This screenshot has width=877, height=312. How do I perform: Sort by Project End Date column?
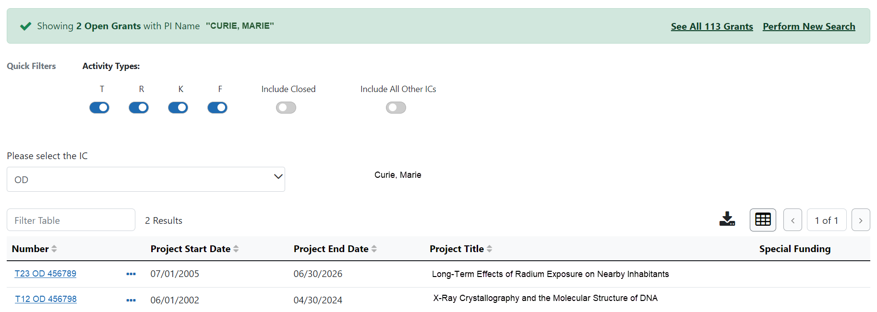tap(374, 249)
